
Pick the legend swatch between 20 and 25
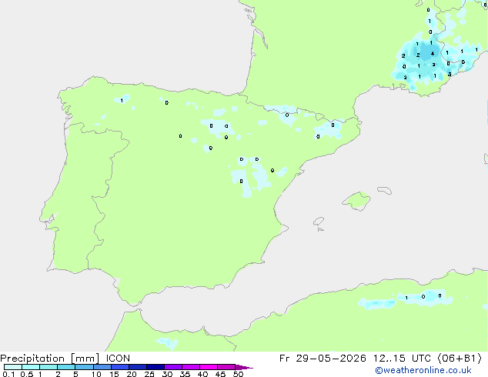(138, 367)
